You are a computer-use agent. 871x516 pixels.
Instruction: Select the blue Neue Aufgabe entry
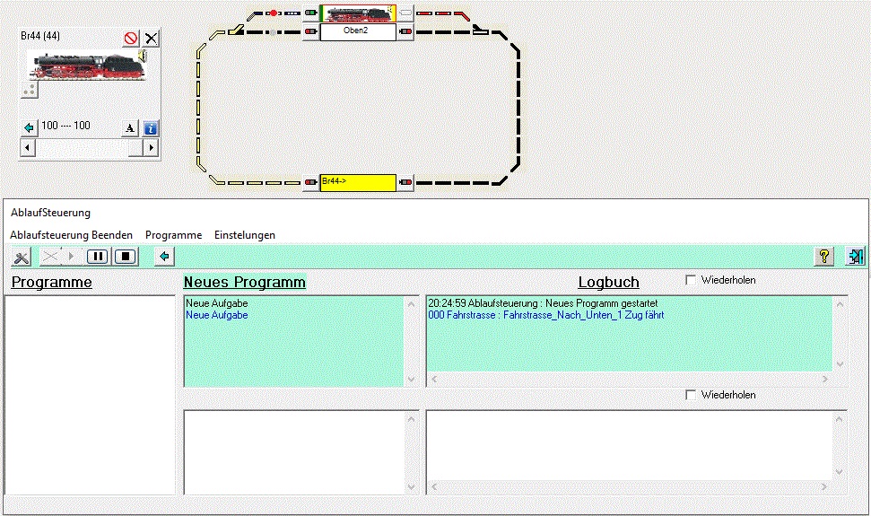pyautogui.click(x=217, y=315)
